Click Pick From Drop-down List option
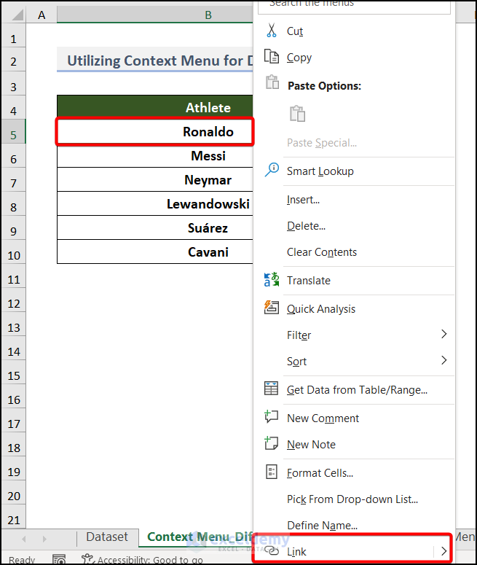Screen dimensions: 477x565 [x=352, y=499]
